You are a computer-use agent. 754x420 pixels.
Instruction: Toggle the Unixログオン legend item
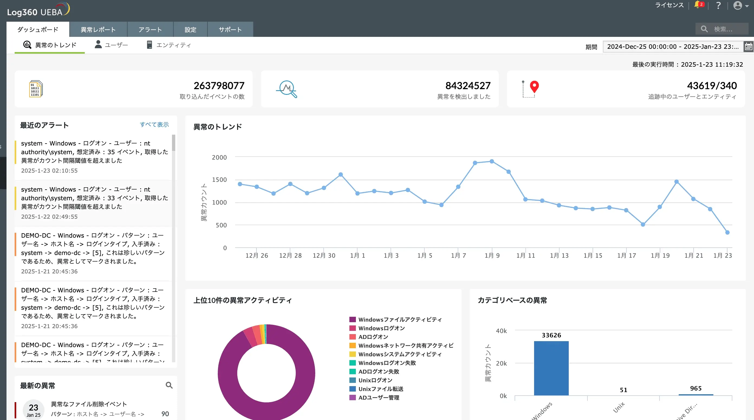(x=371, y=380)
